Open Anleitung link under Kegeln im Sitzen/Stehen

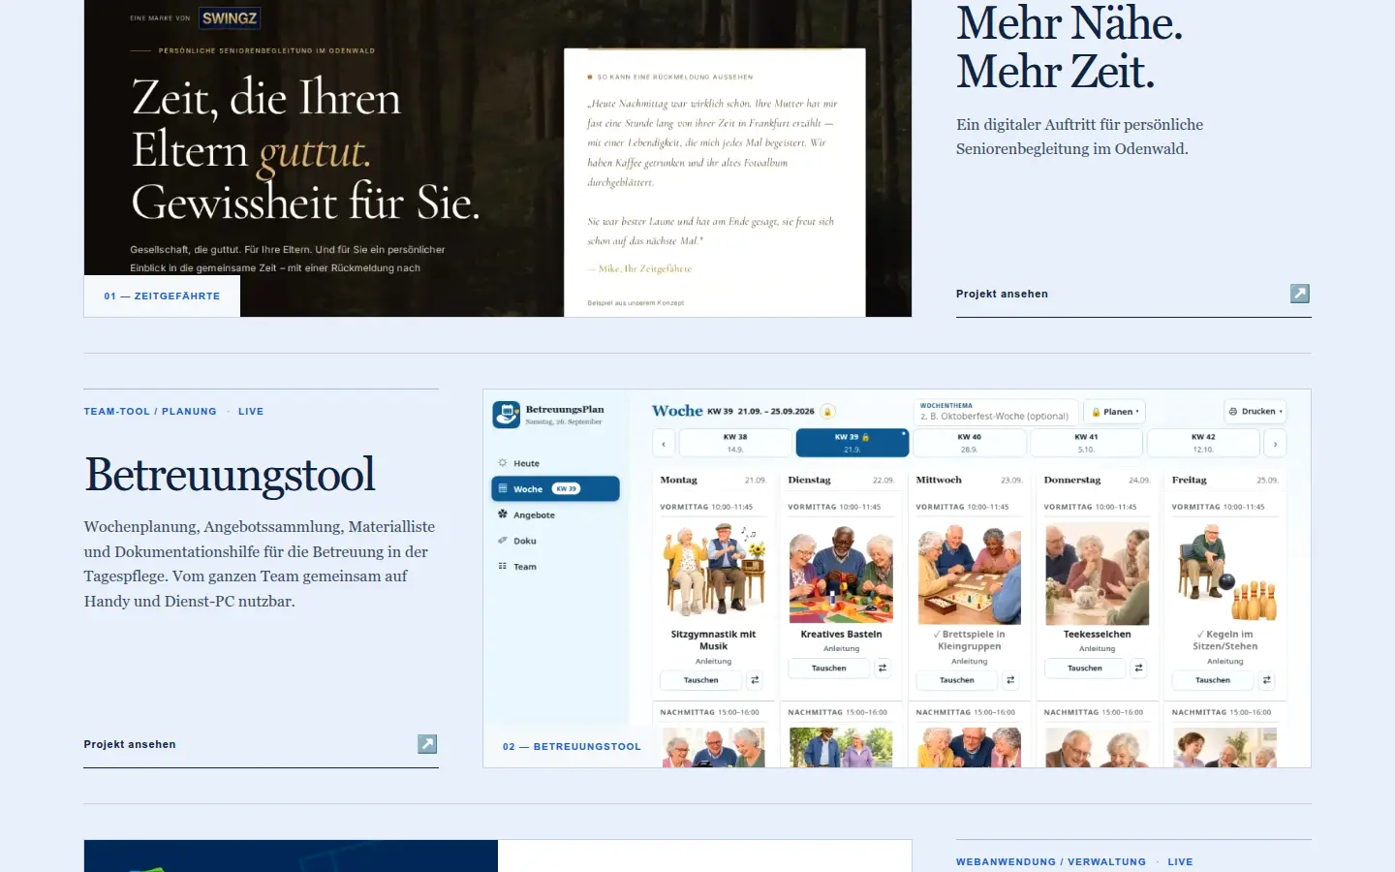pos(1224,661)
